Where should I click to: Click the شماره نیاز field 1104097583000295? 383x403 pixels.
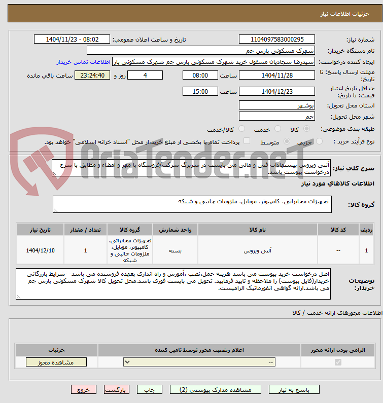pyautogui.click(x=277, y=40)
